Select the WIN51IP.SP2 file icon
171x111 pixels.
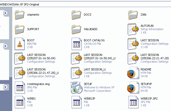133,102
